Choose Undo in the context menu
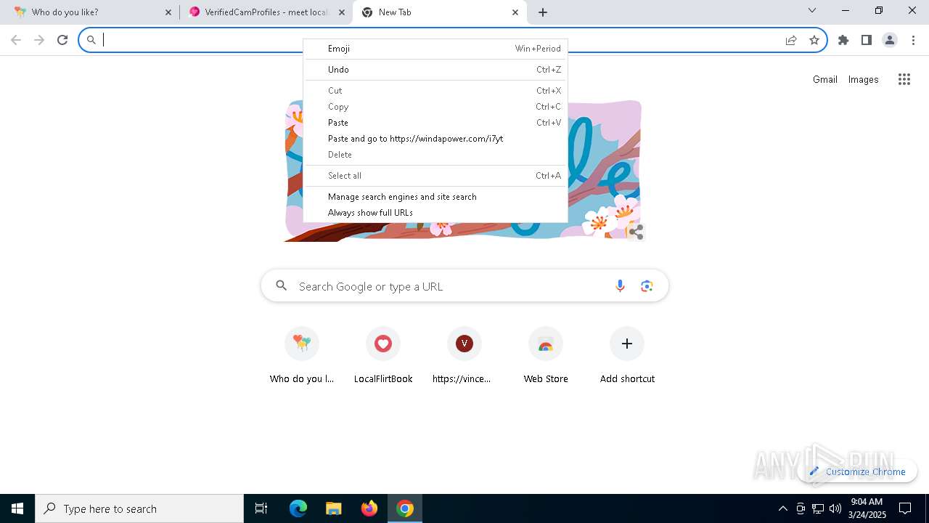 435,70
